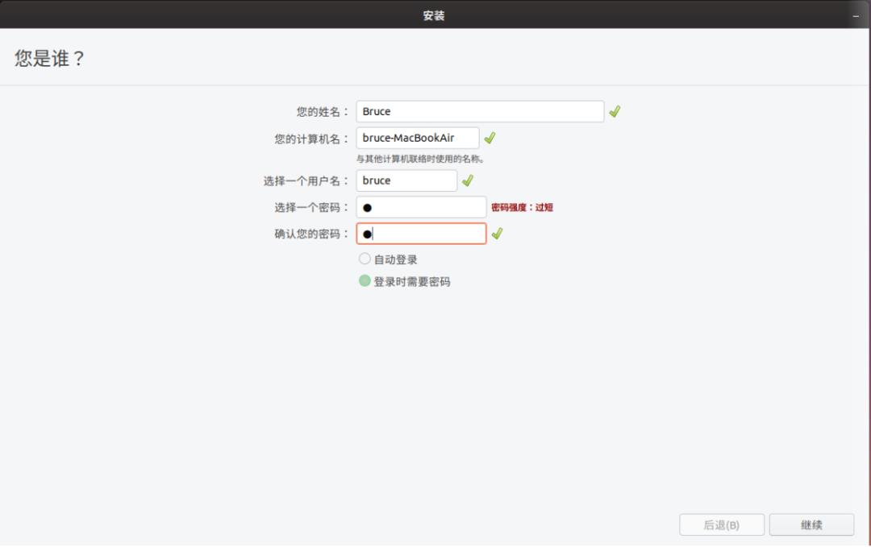Click the 选择一个密码 password field
Screen dimensions: 871x547
[420, 207]
